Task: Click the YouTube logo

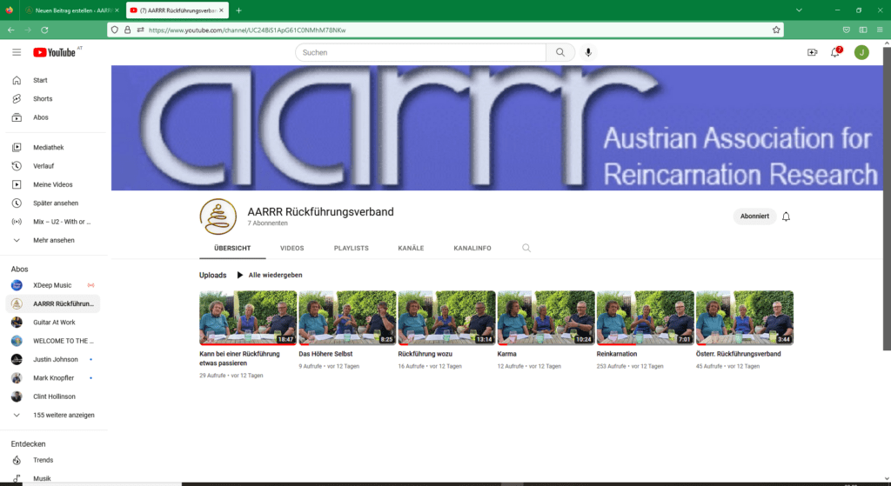Action: pyautogui.click(x=55, y=52)
